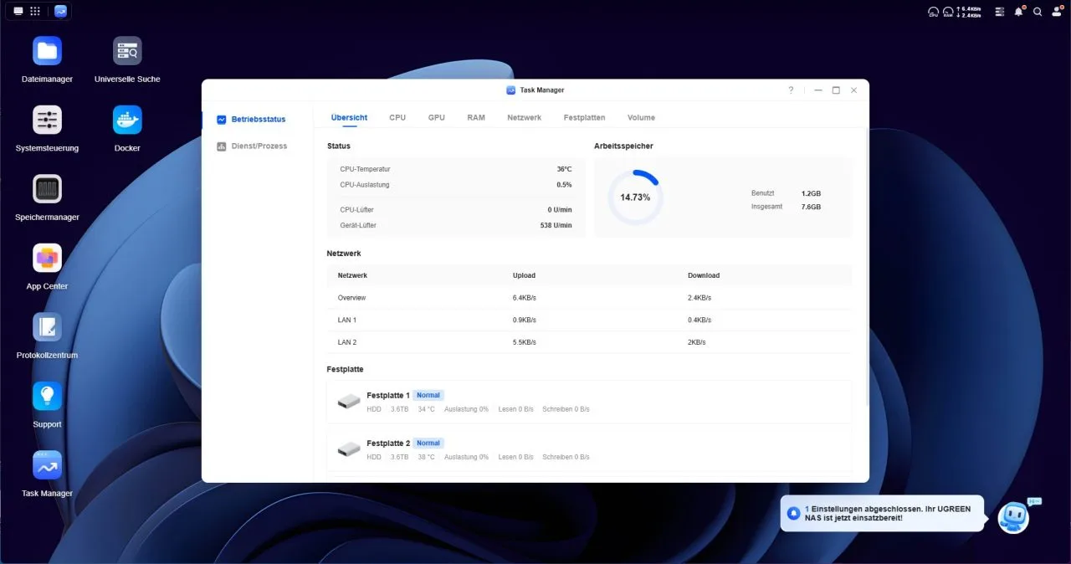
Task: Switch to the RAM tab
Action: pos(476,118)
